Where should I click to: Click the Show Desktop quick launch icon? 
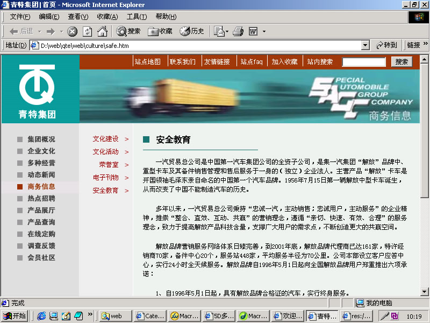[x=53, y=316]
